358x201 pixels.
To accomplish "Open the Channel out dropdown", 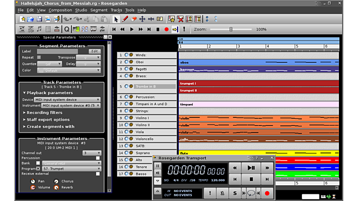I will (91, 153).
